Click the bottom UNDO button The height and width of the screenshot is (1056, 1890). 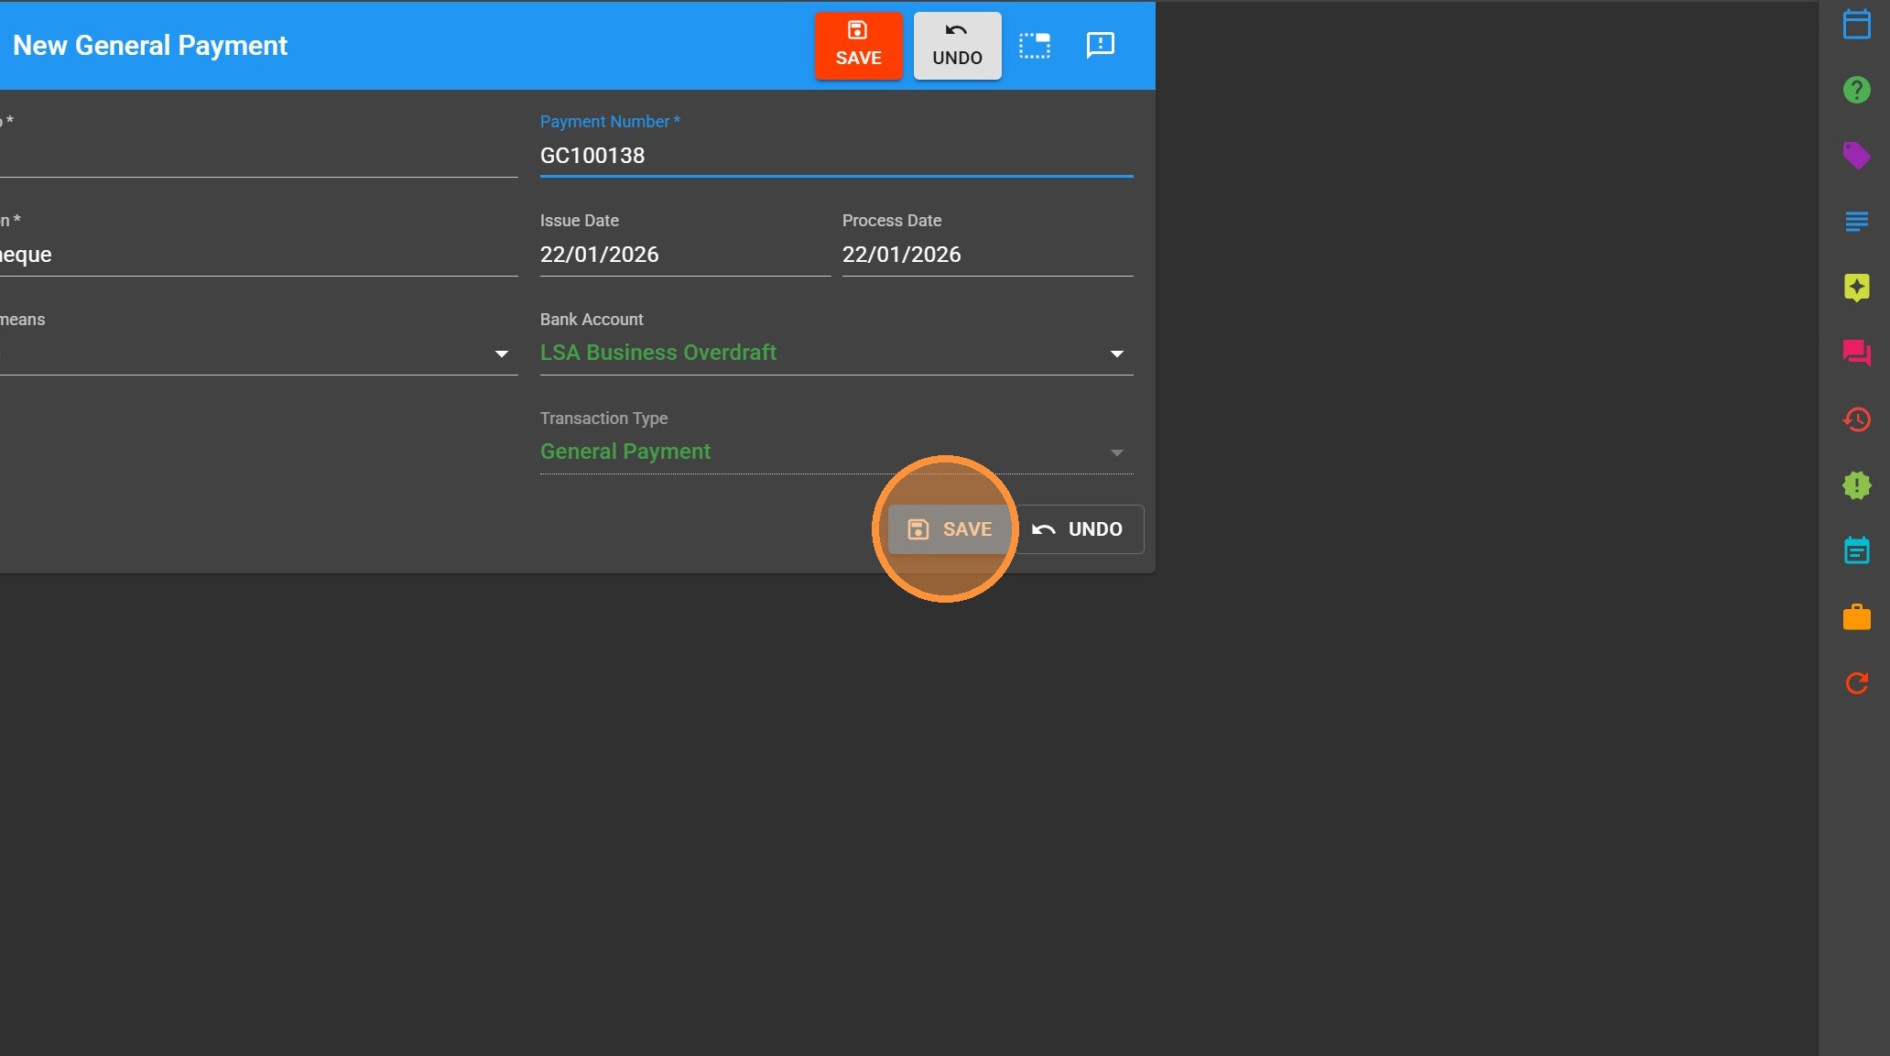coord(1080,529)
